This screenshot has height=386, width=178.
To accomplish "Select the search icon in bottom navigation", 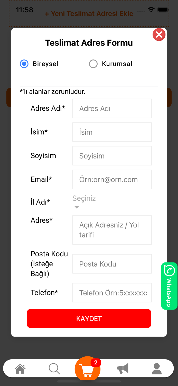I will [x=54, y=369].
